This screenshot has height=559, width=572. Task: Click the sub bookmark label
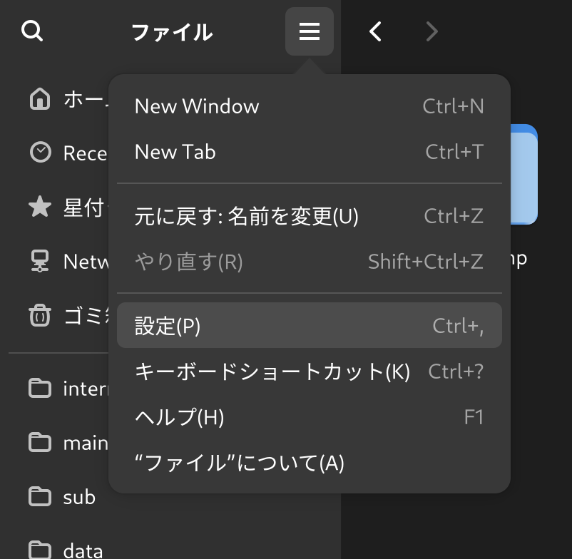(x=79, y=498)
